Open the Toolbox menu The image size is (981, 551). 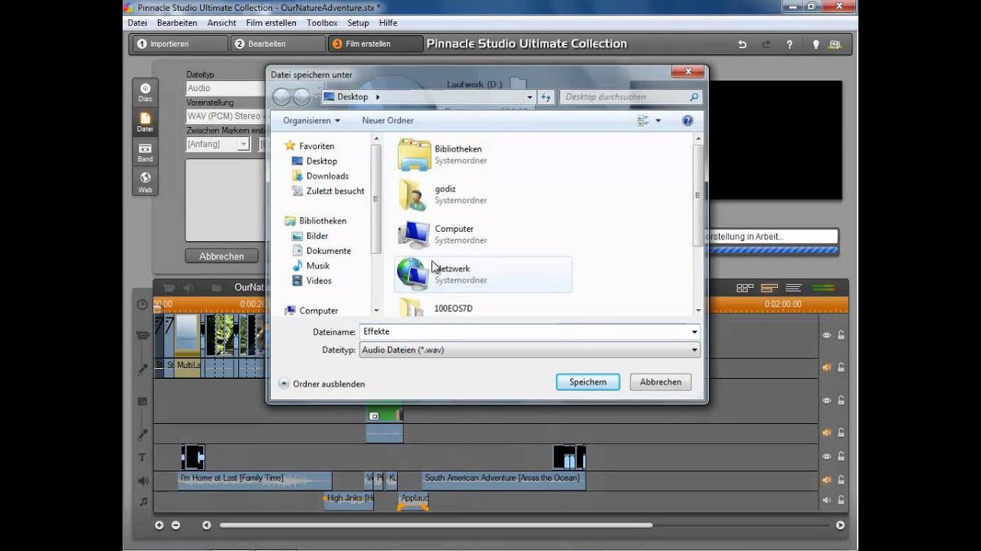322,23
